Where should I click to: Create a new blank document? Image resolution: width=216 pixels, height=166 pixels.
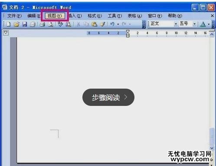[9, 24]
